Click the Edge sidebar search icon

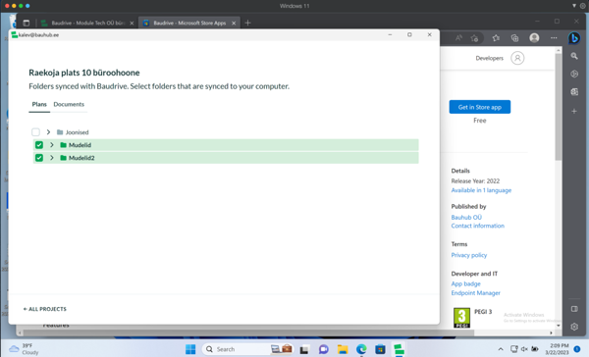574,56
